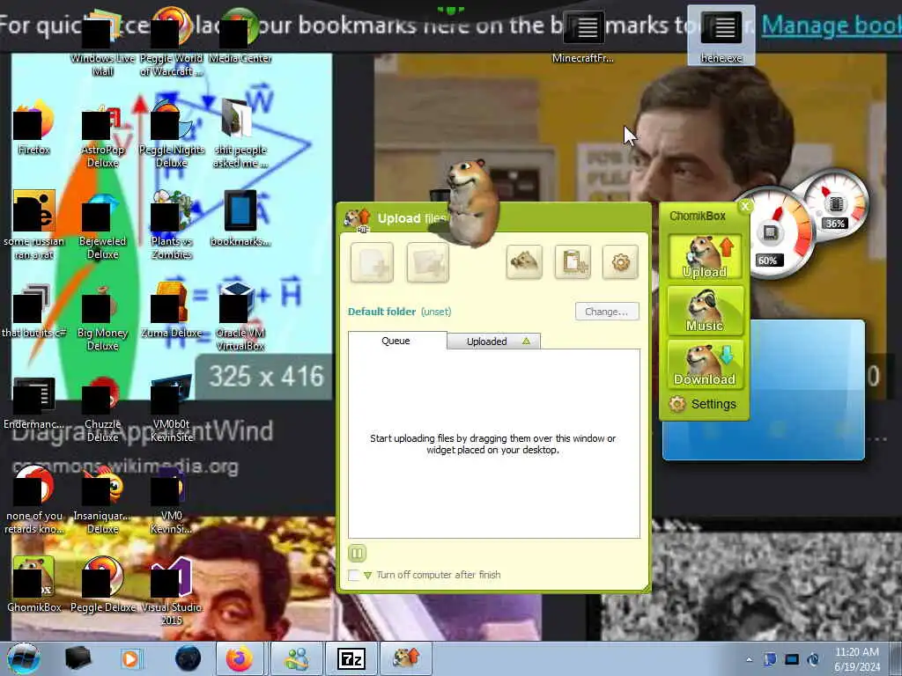Click the memory meter gadget showing 36%
This screenshot has height=676, width=902.
(837, 206)
